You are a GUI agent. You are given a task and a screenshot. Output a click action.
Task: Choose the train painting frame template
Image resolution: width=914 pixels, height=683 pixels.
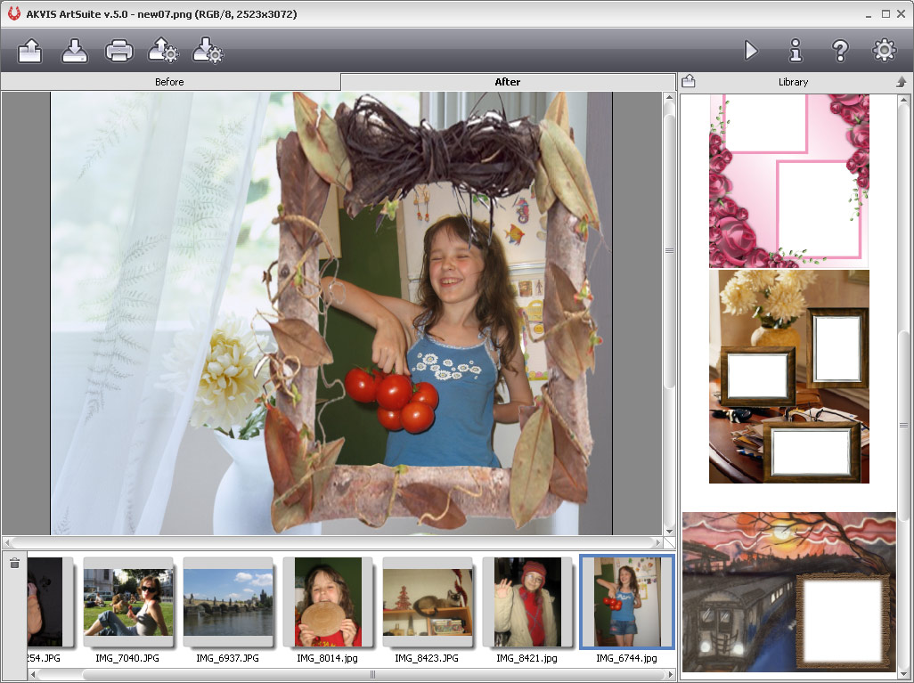pos(788,591)
